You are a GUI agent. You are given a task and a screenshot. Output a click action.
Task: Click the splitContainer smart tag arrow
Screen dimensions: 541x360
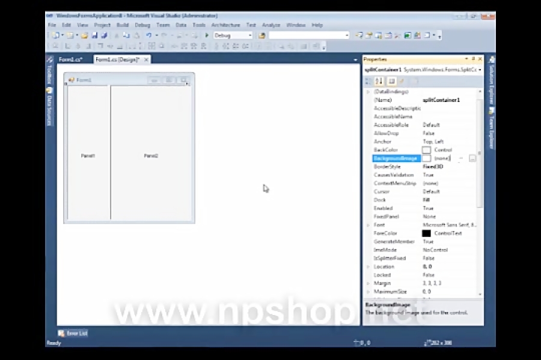pos(188,83)
